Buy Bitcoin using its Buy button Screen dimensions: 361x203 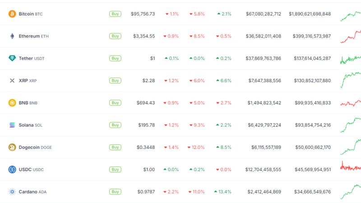pos(115,14)
